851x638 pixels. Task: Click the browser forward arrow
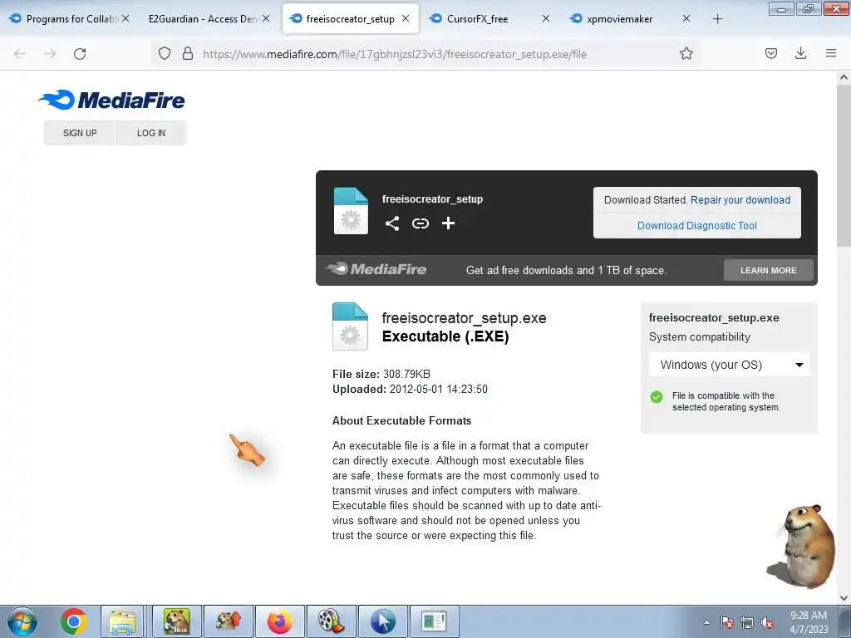coord(50,54)
